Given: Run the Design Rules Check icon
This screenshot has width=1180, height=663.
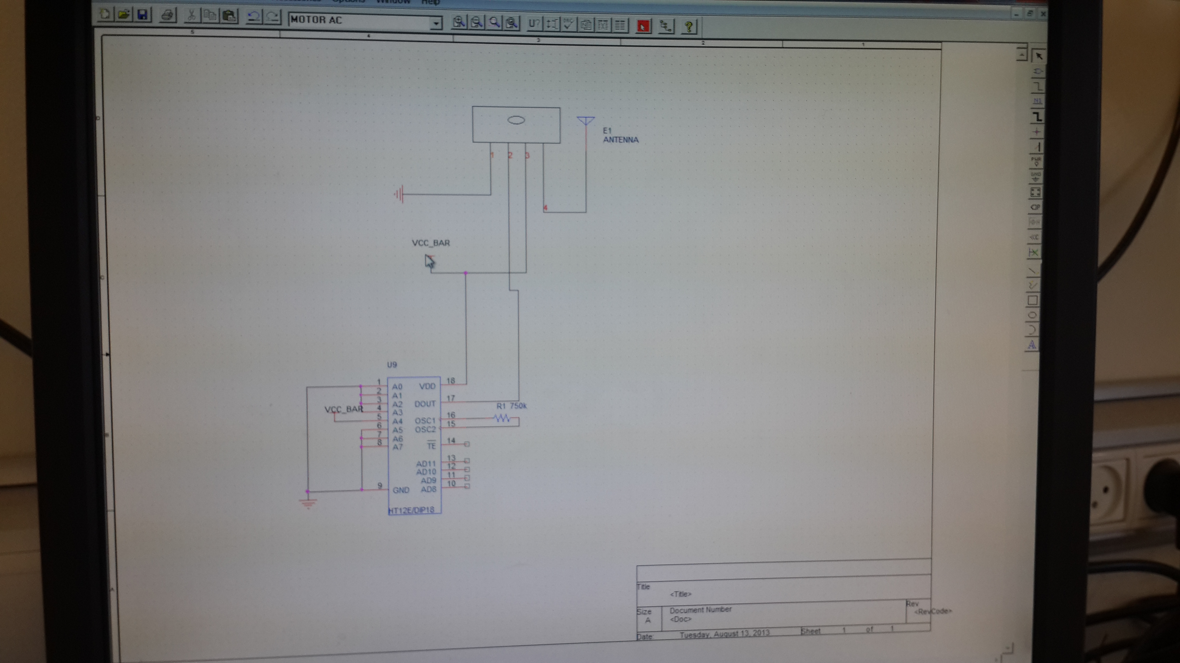Looking at the screenshot, I should (x=569, y=24).
